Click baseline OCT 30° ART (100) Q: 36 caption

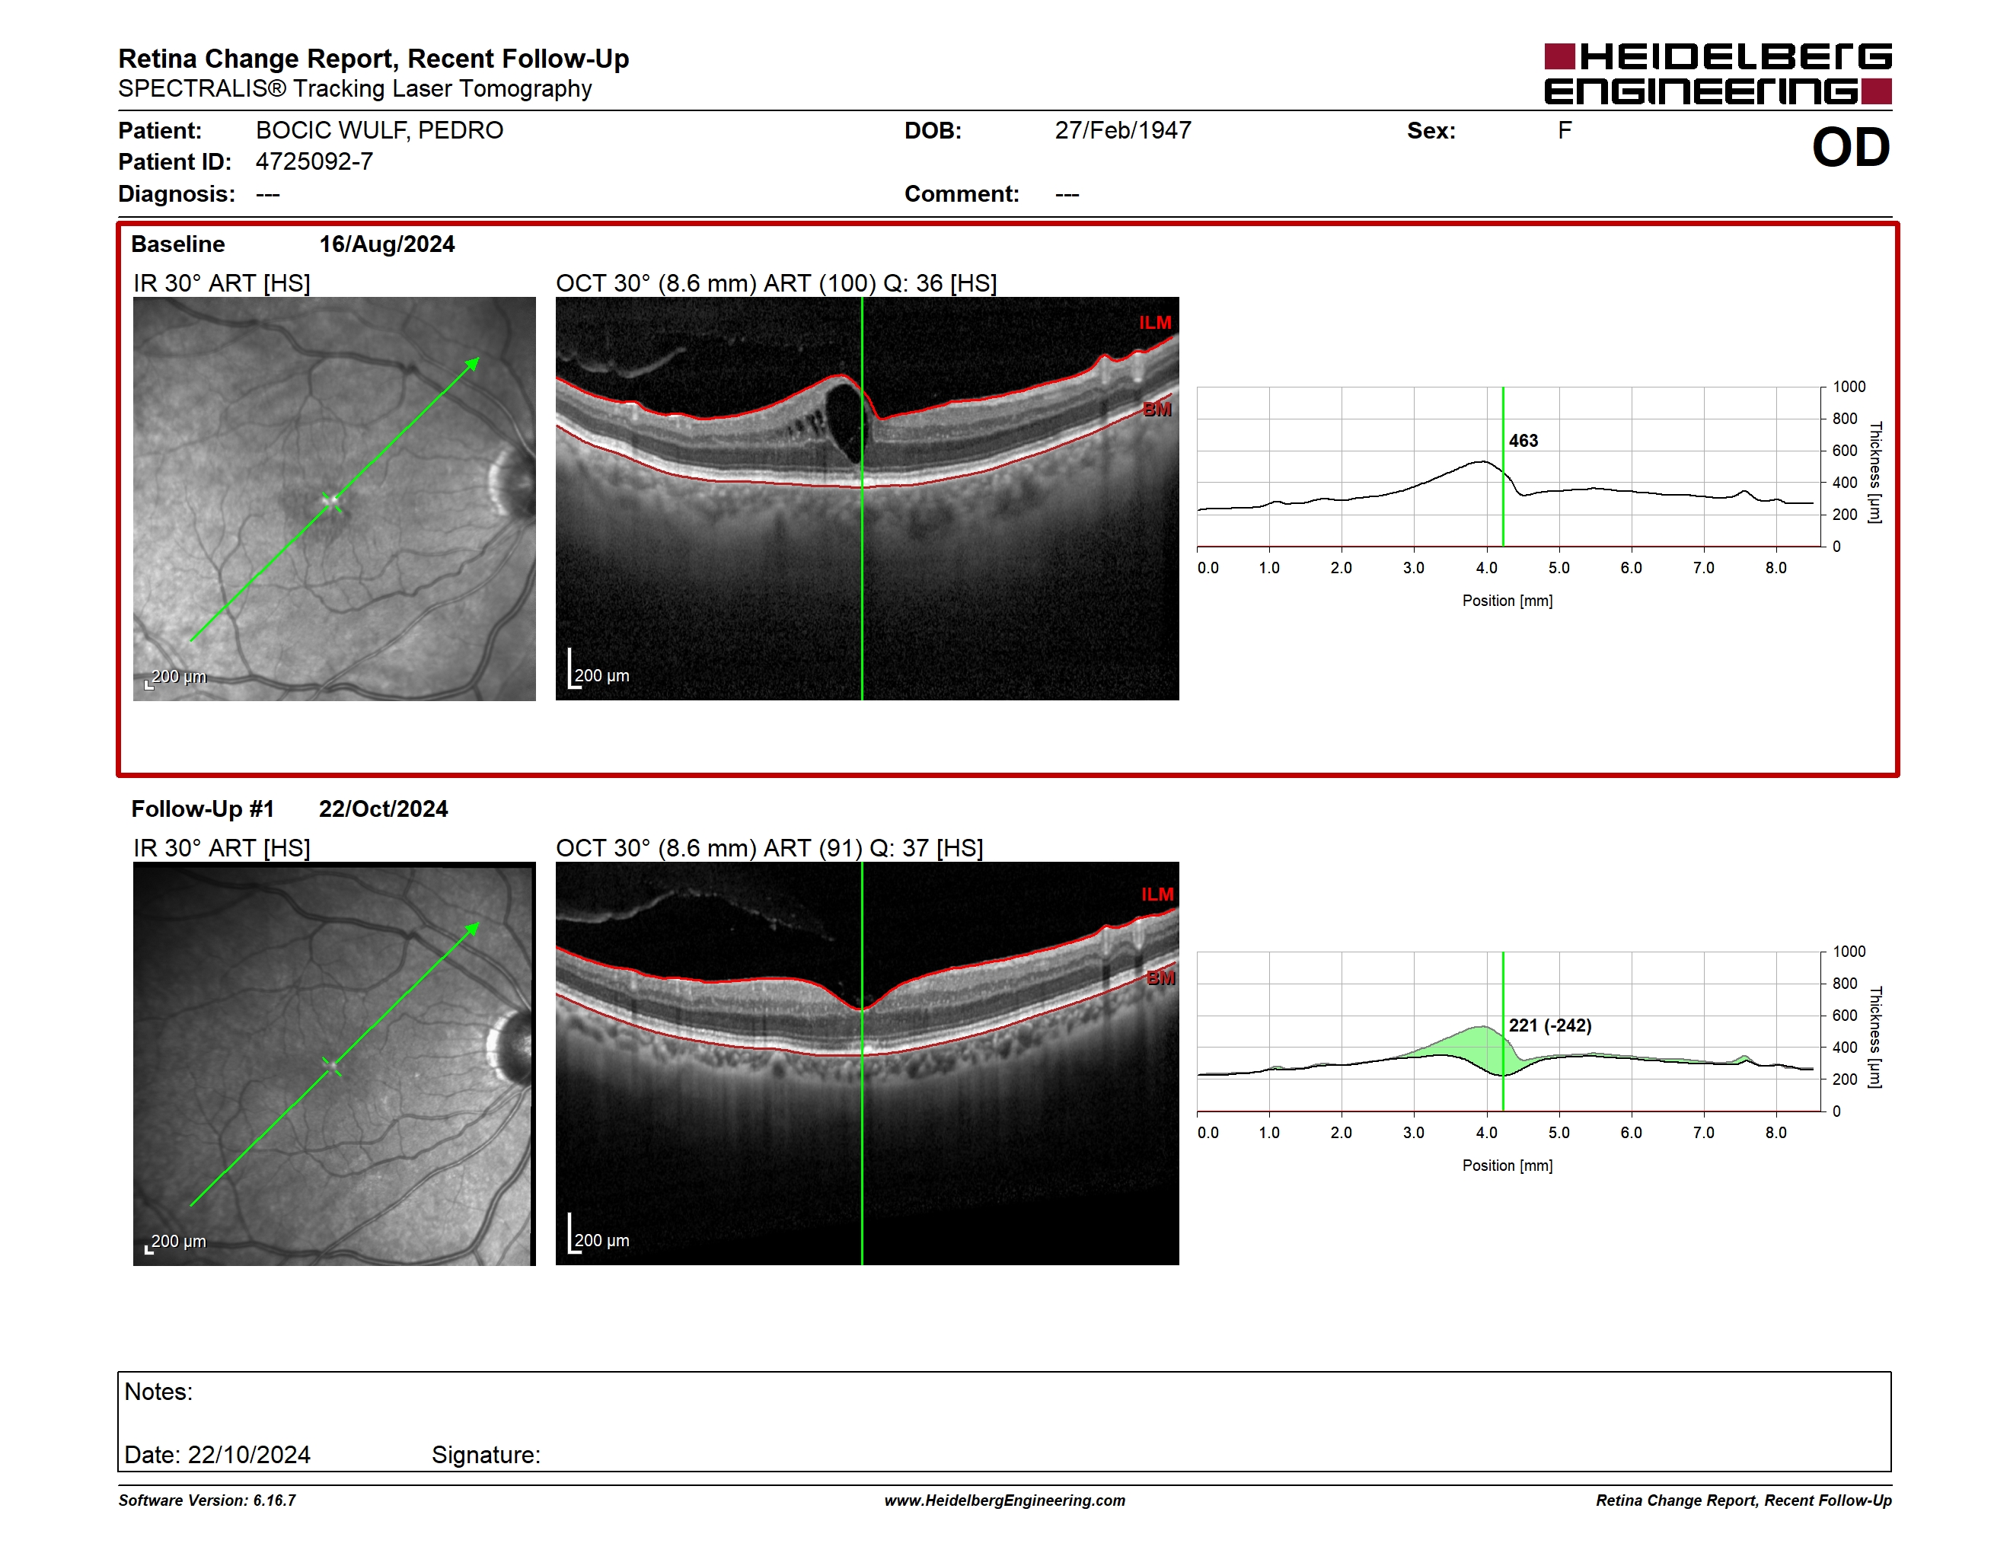point(777,282)
